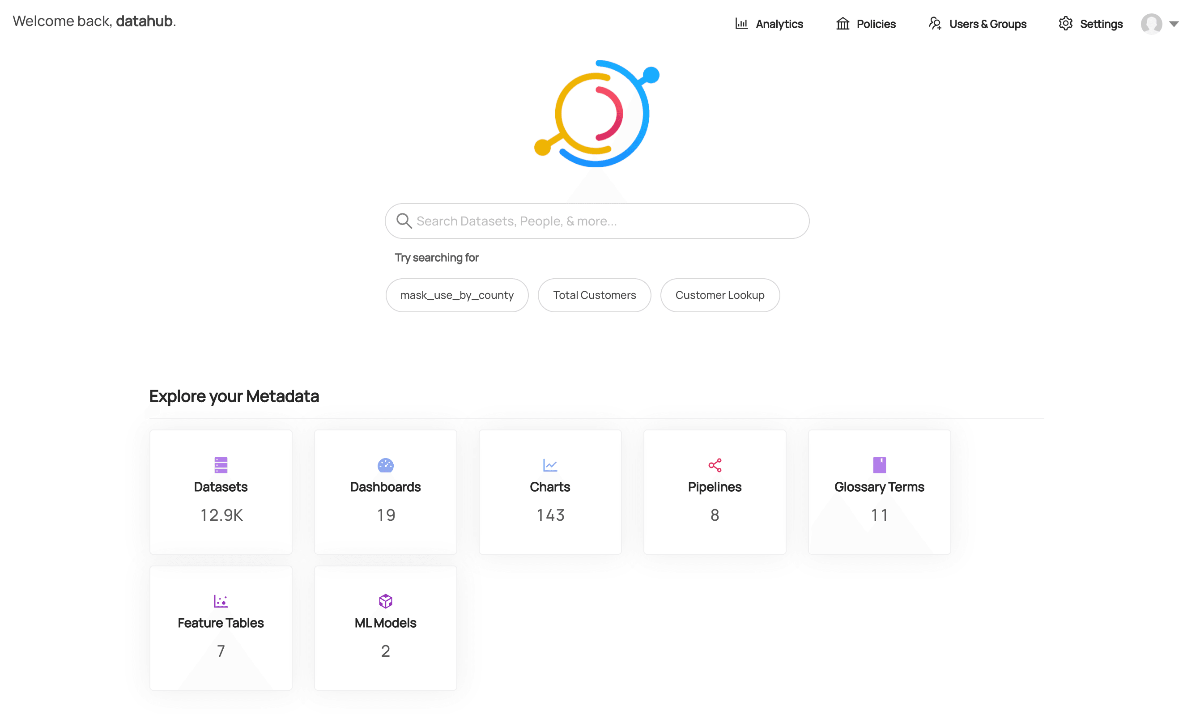Click the Analytics bar chart icon
1183x714 pixels.
pos(741,24)
